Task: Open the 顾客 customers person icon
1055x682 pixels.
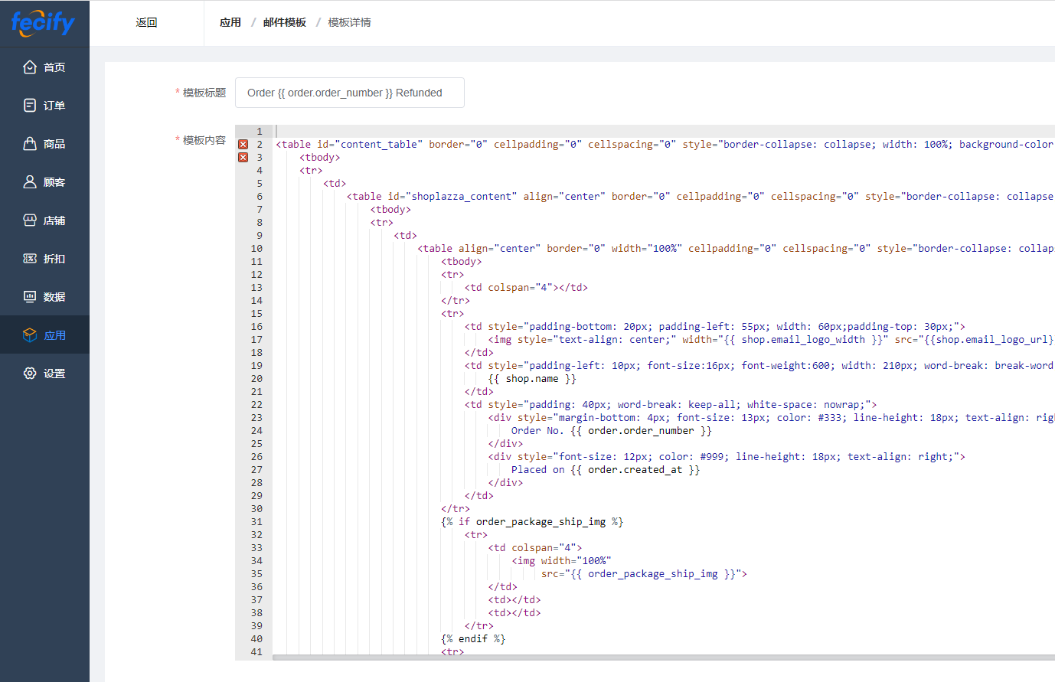Action: pos(30,182)
